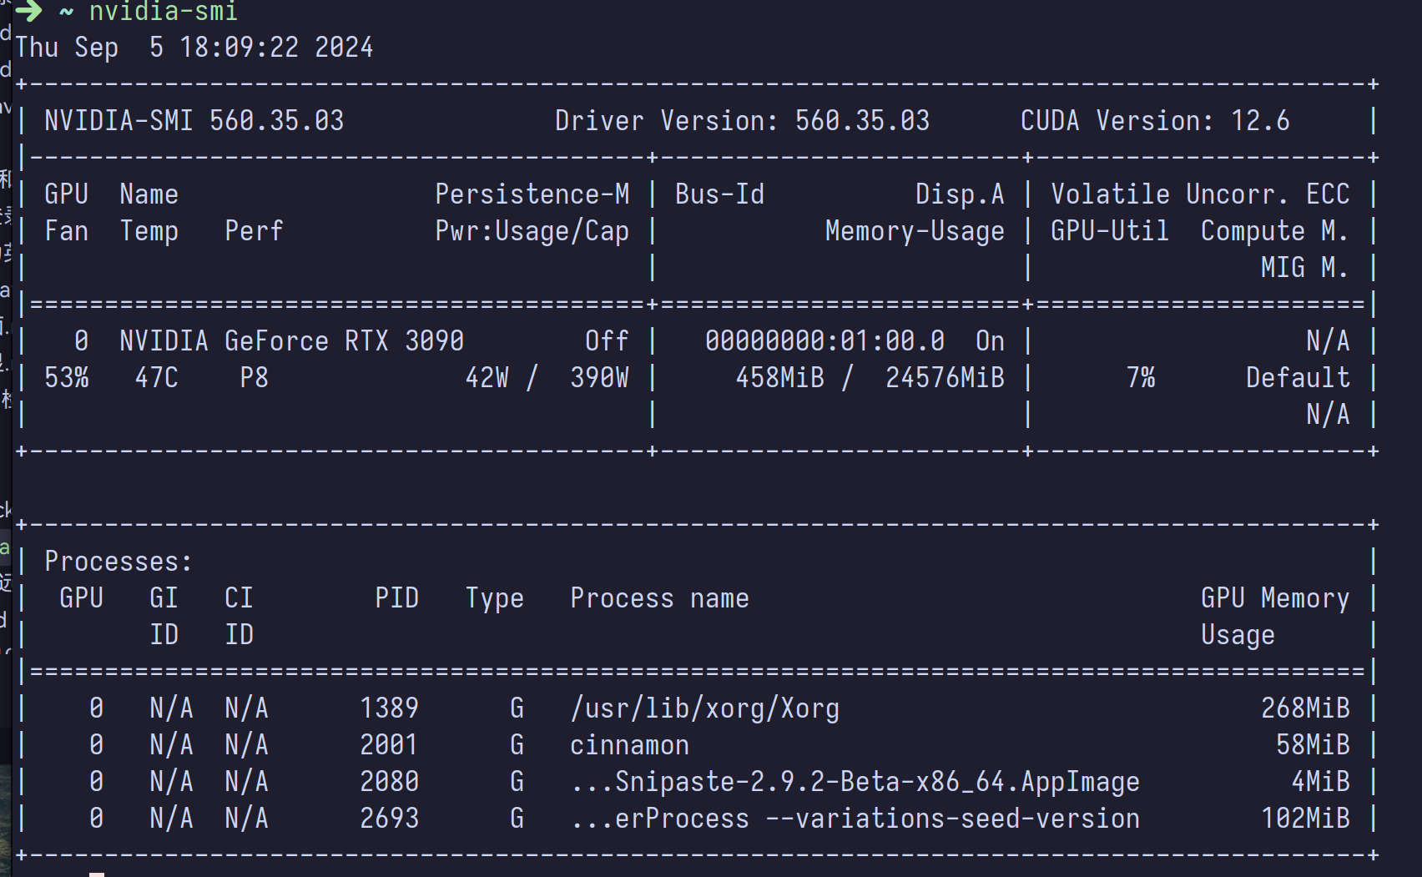Click PID 2693 in the process list
Viewport: 1422px width, 877px height.
389,819
